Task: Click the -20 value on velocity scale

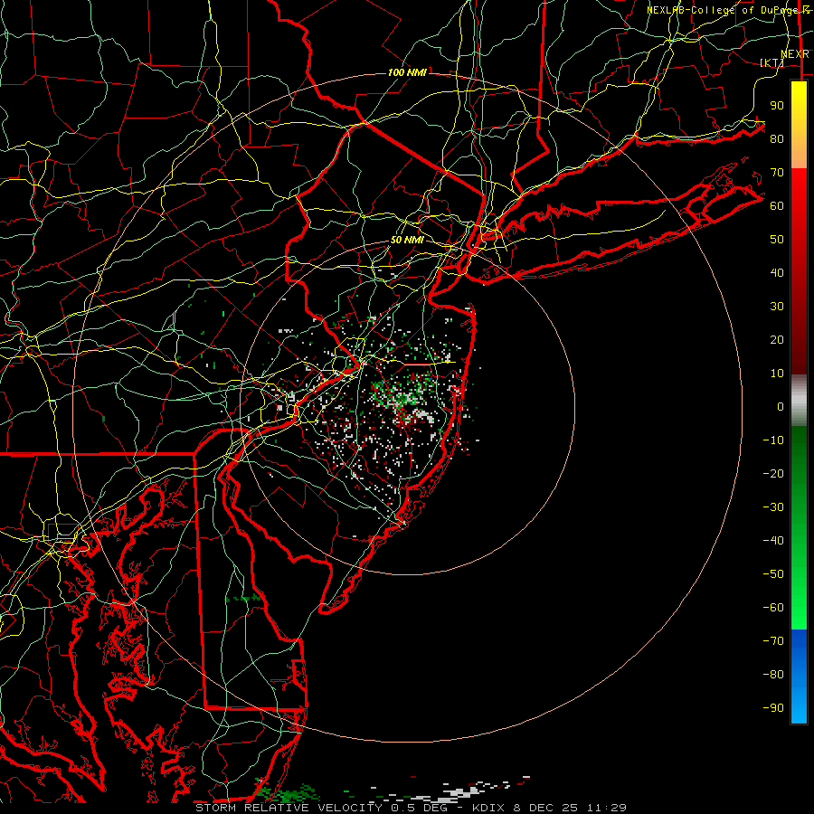Action: [773, 473]
